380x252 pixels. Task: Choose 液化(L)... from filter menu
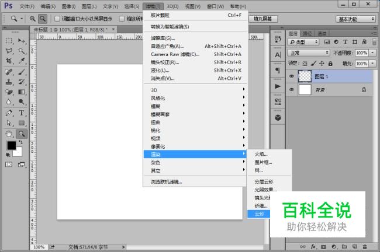pyautogui.click(x=196, y=71)
